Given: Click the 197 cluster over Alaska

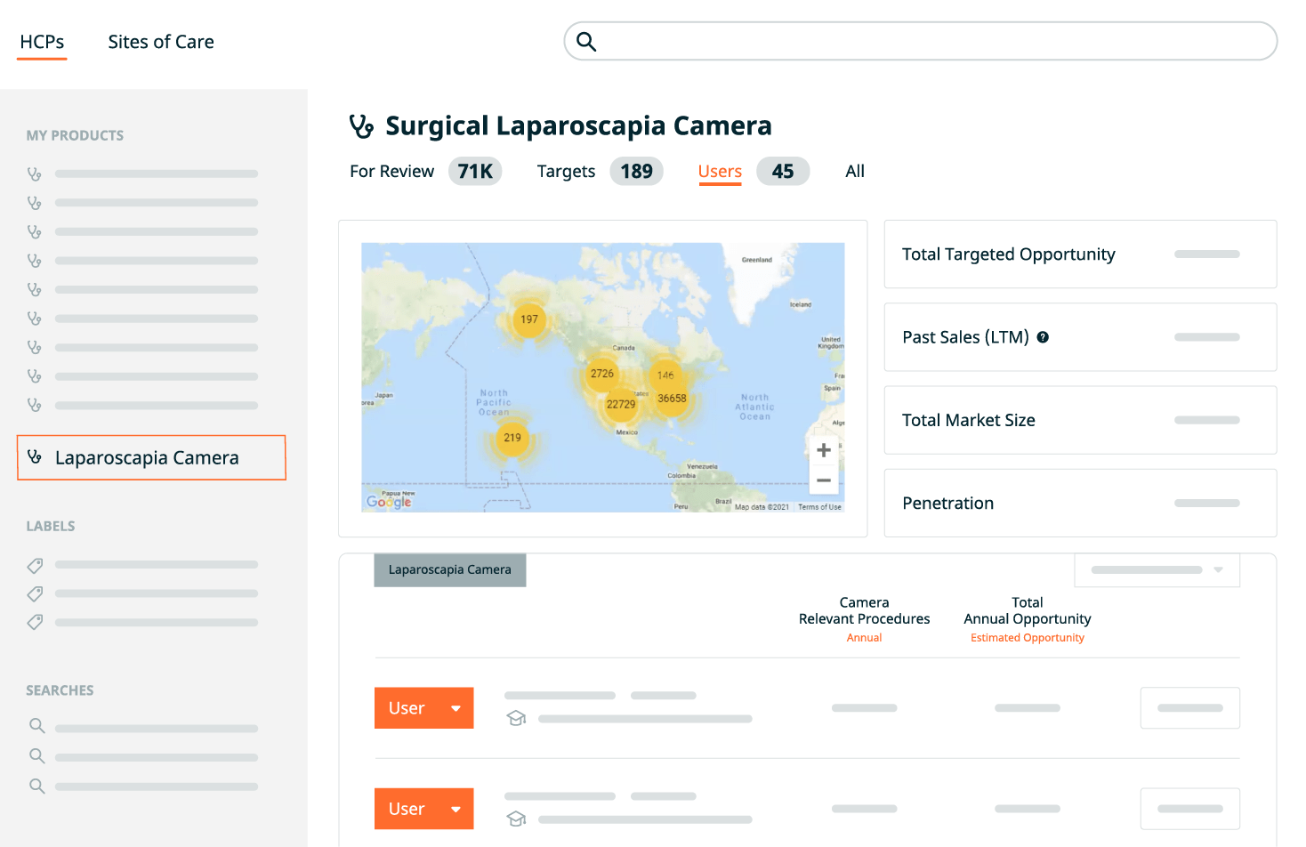Looking at the screenshot, I should pos(529,319).
